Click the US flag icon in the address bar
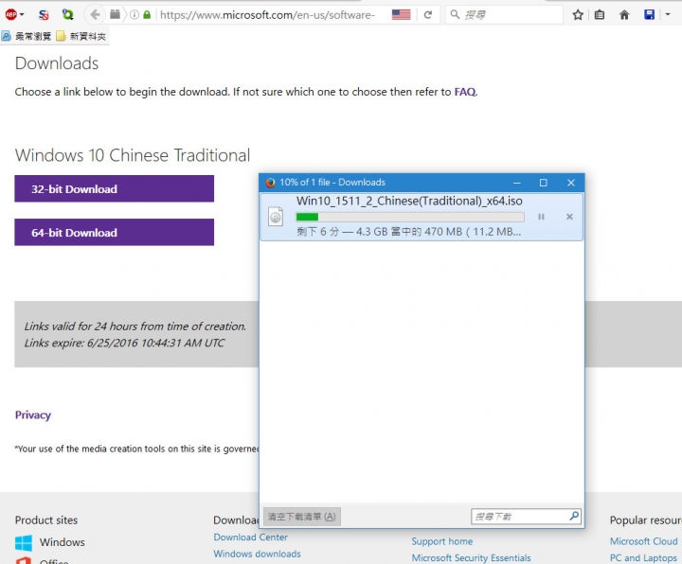Screen dimensions: 682x564 click(x=401, y=15)
